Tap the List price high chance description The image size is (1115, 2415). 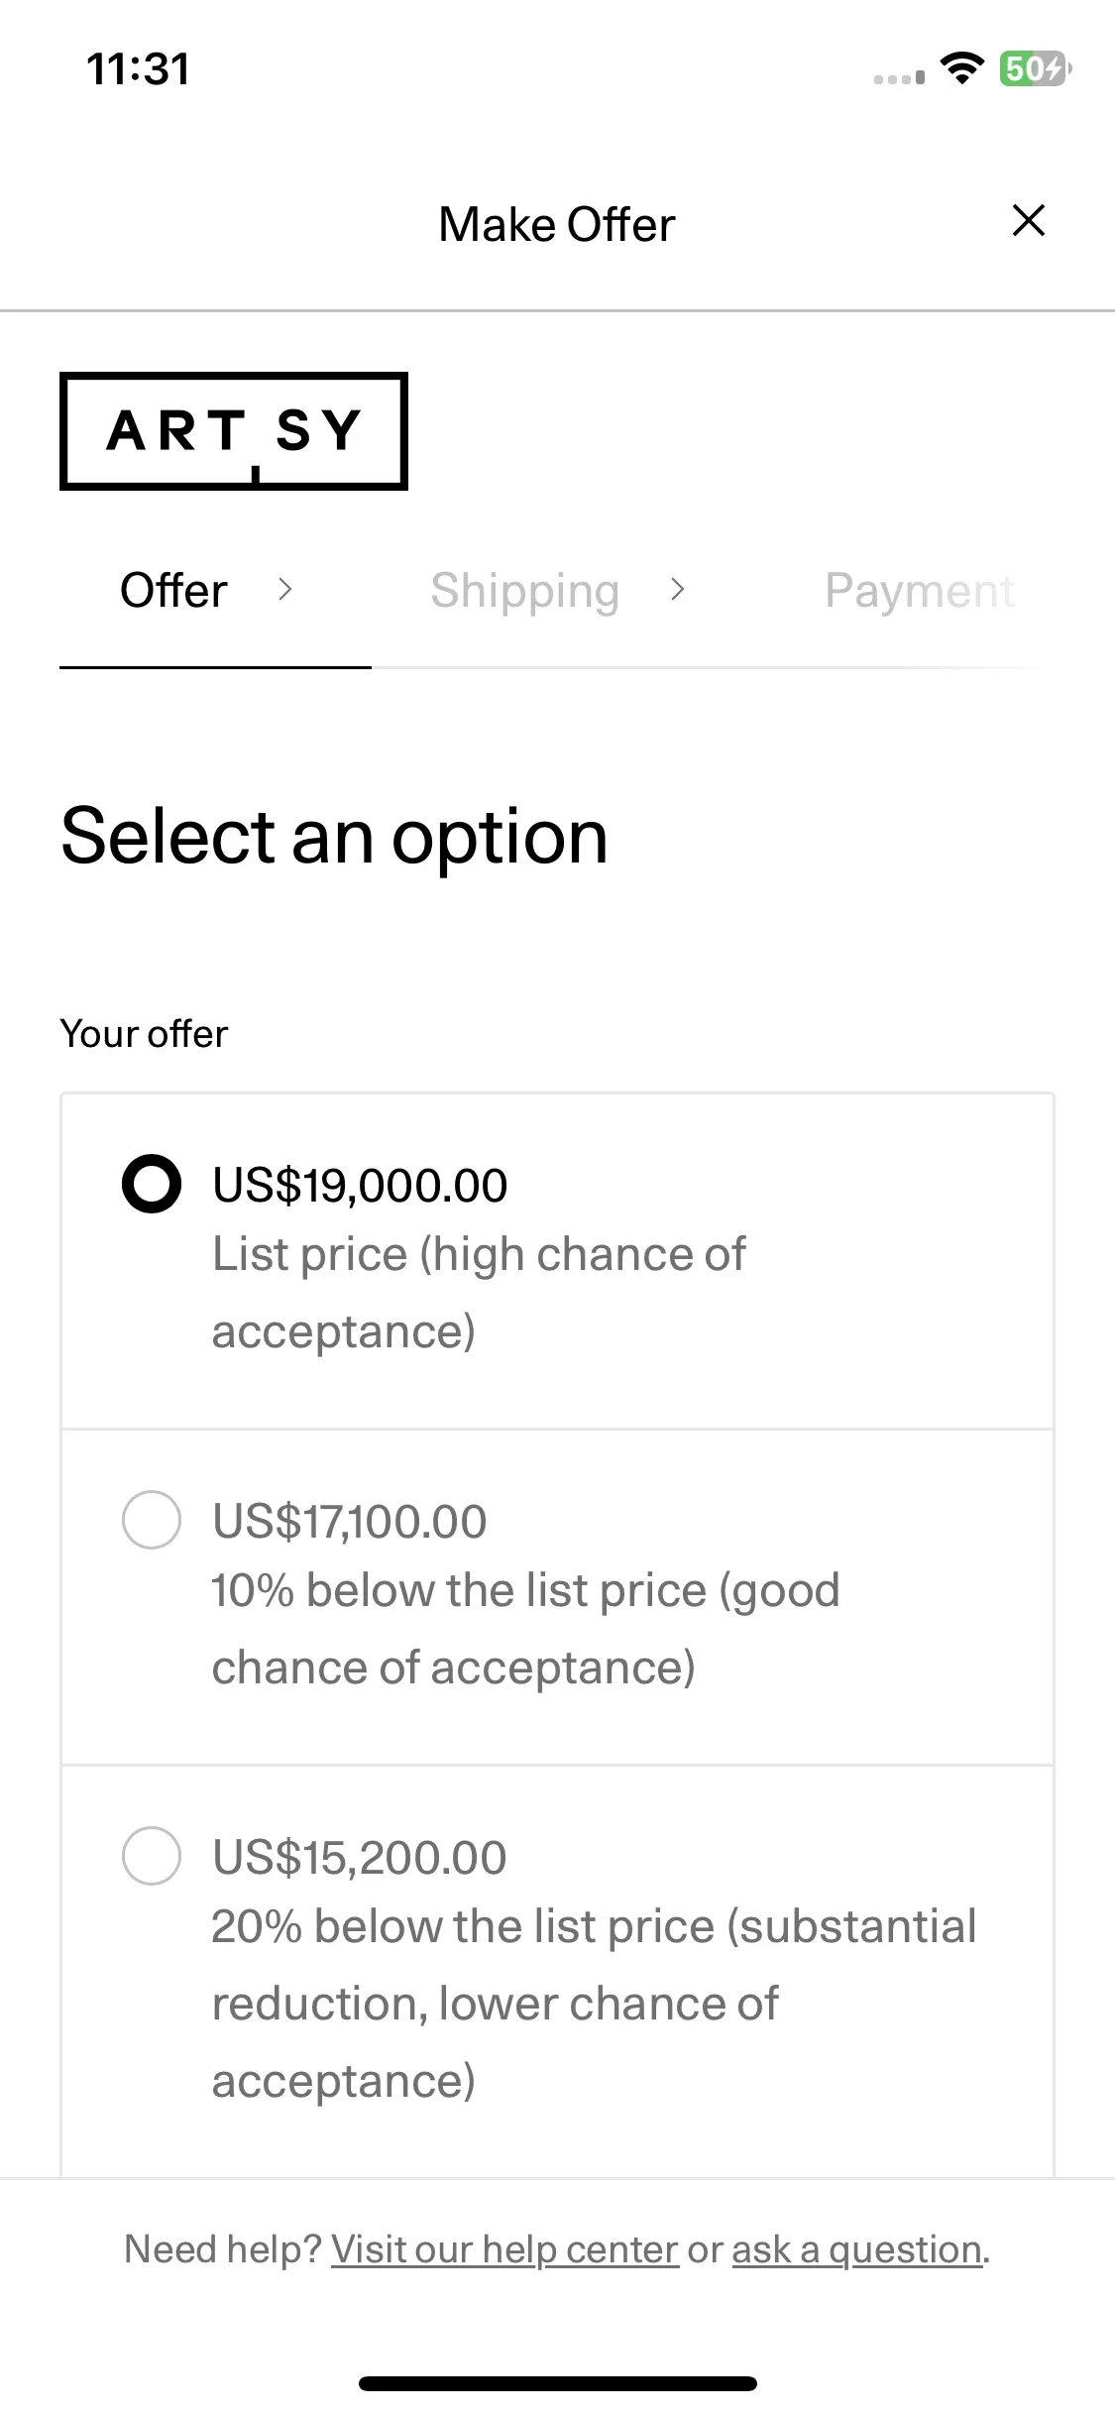(x=479, y=1293)
